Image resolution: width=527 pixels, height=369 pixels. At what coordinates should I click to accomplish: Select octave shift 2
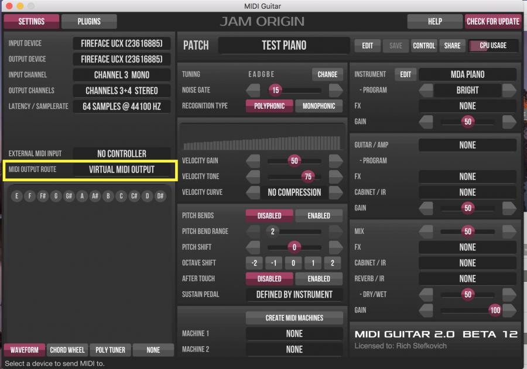tap(333, 263)
